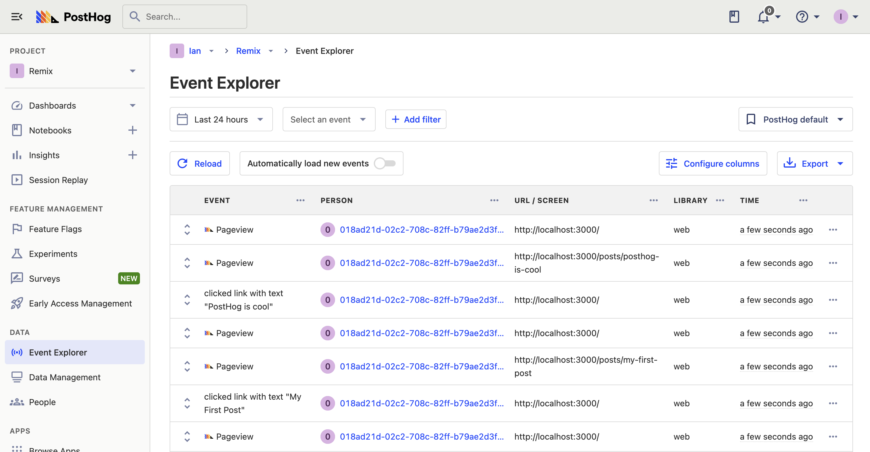Expand the clicked link "PostHog is cool" row

(187, 300)
